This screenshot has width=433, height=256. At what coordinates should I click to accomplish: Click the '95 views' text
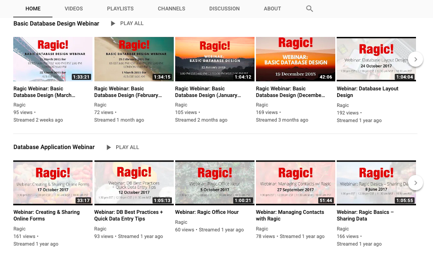[x=23, y=112]
